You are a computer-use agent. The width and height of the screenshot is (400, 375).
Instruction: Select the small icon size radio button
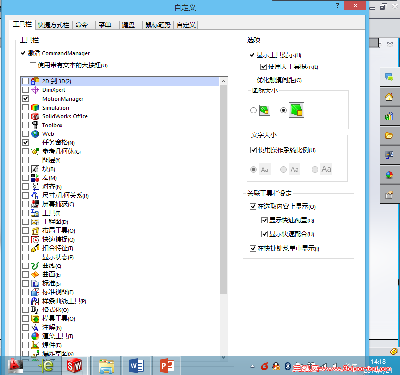[253, 110]
